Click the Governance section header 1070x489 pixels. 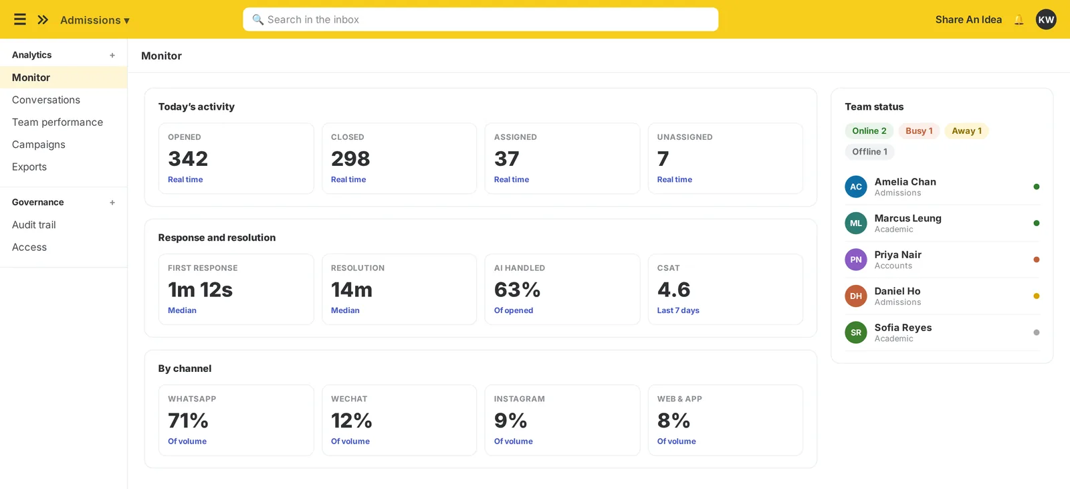38,202
